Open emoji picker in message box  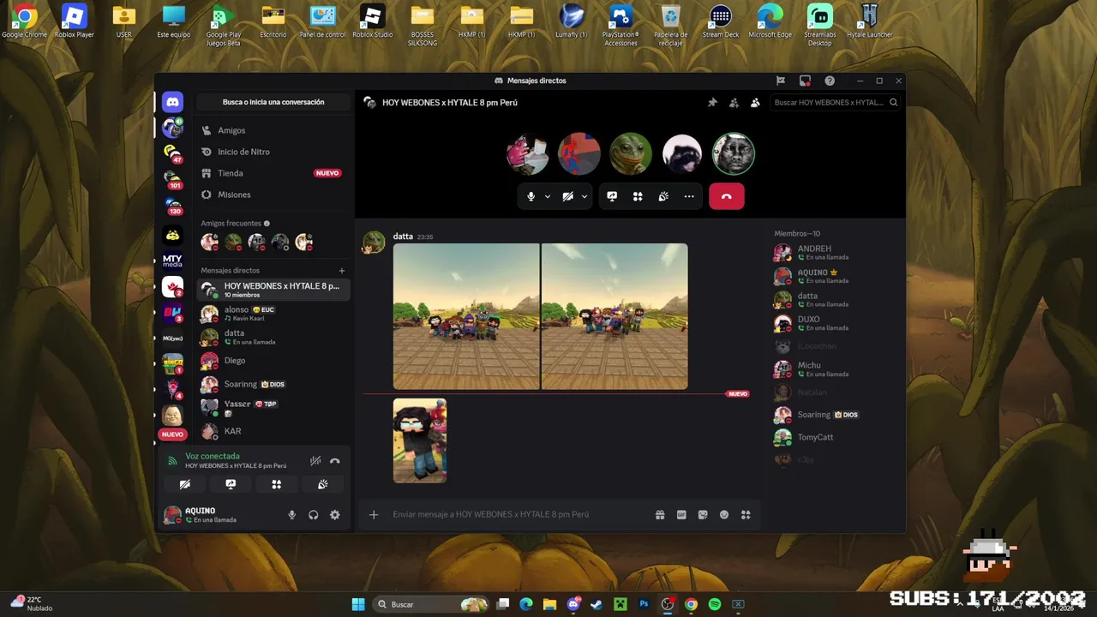[x=724, y=514]
